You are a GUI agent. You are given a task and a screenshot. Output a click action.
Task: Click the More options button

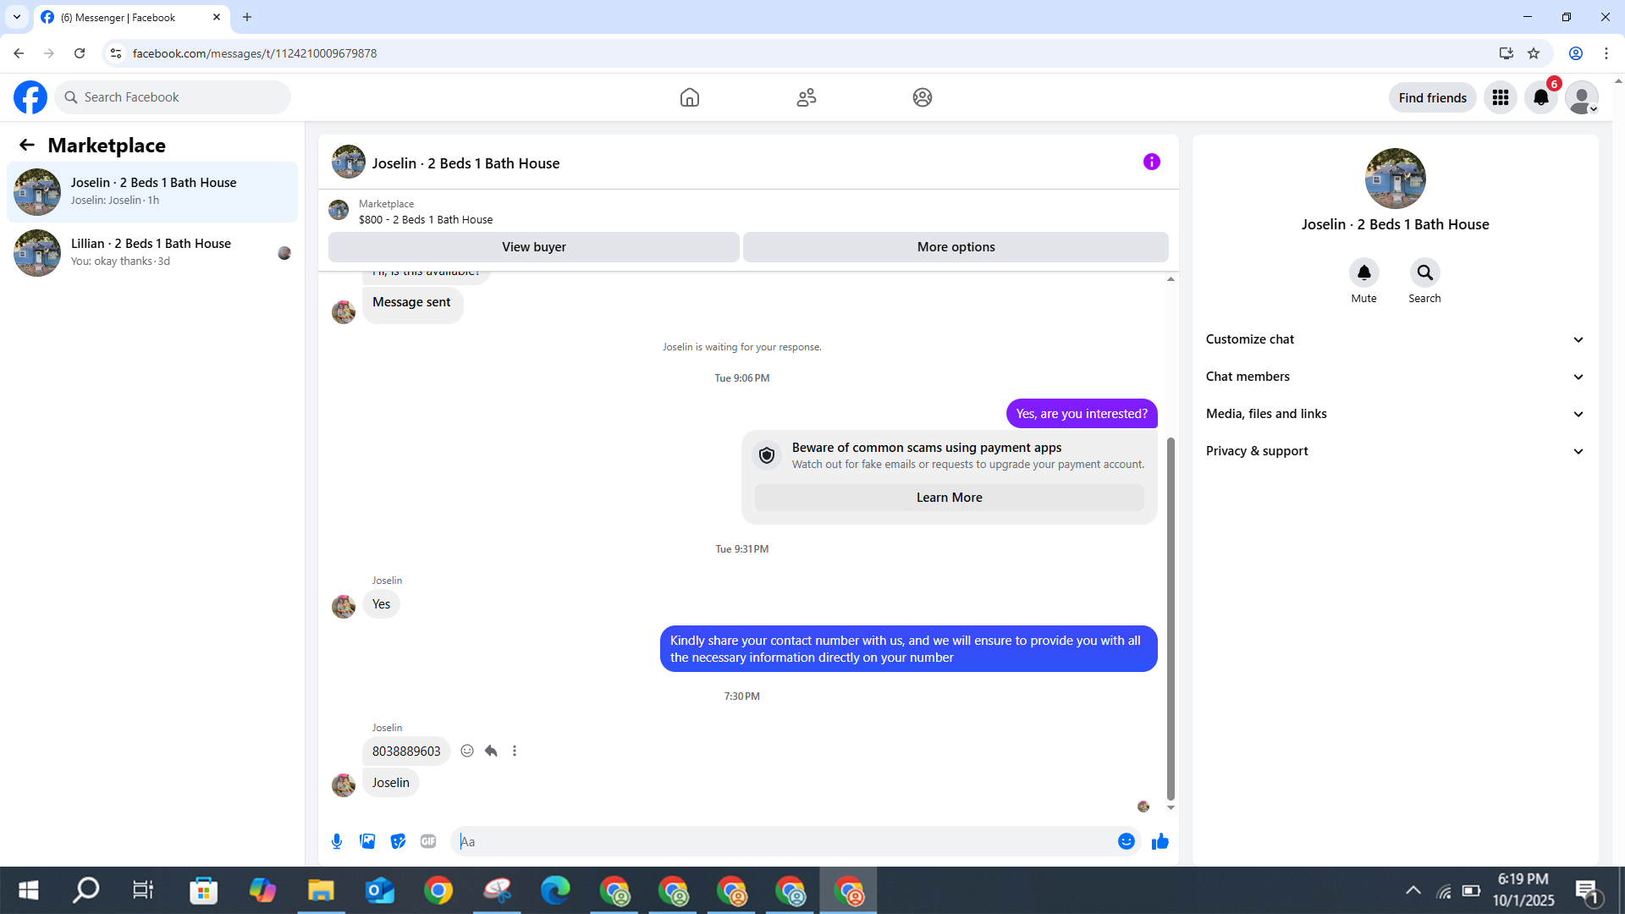(956, 247)
